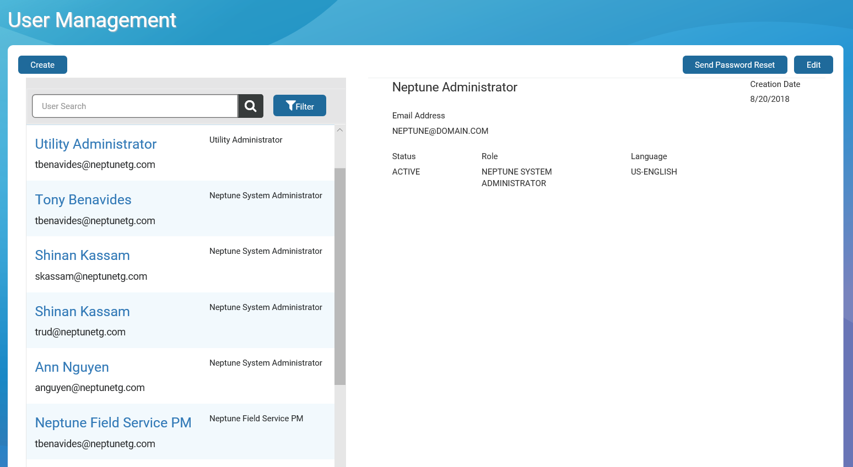The height and width of the screenshot is (467, 853).
Task: Open Tony Benavides user entry
Action: (83, 200)
